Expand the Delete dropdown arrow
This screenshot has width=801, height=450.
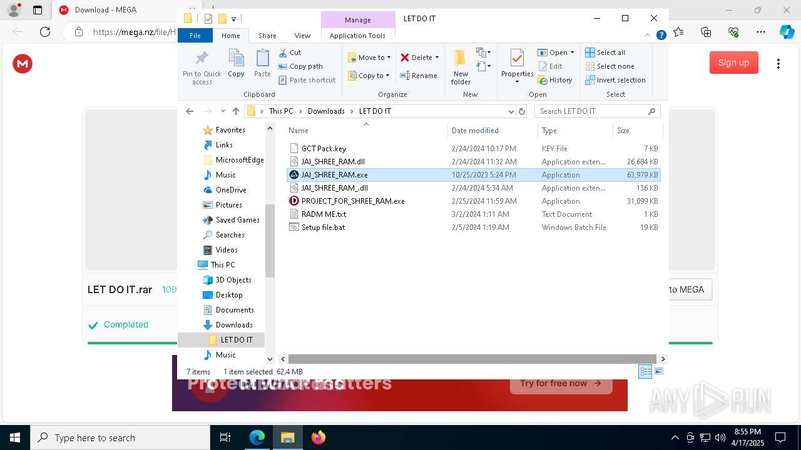tap(437, 57)
